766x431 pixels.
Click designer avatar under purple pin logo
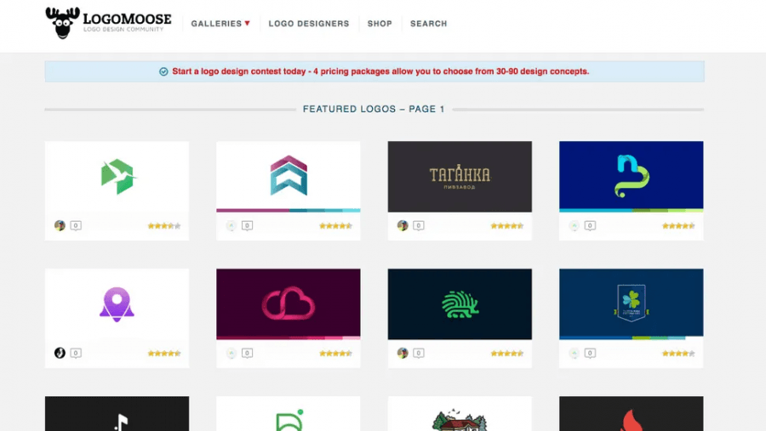tap(60, 353)
